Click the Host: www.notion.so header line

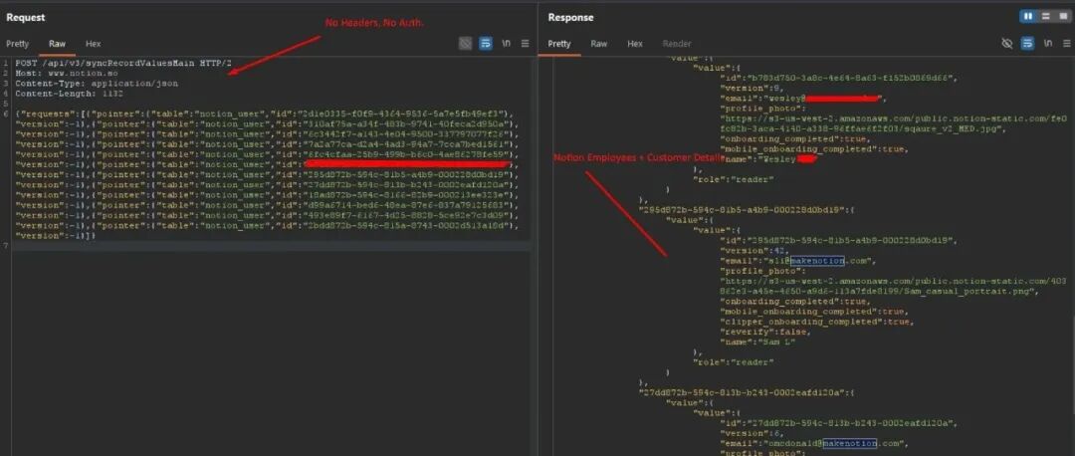click(67, 74)
